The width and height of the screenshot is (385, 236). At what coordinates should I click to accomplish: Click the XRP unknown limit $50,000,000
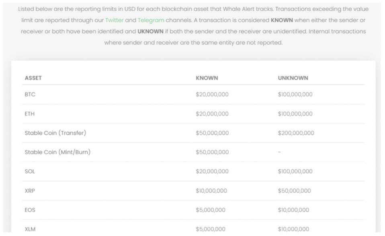pos(294,191)
